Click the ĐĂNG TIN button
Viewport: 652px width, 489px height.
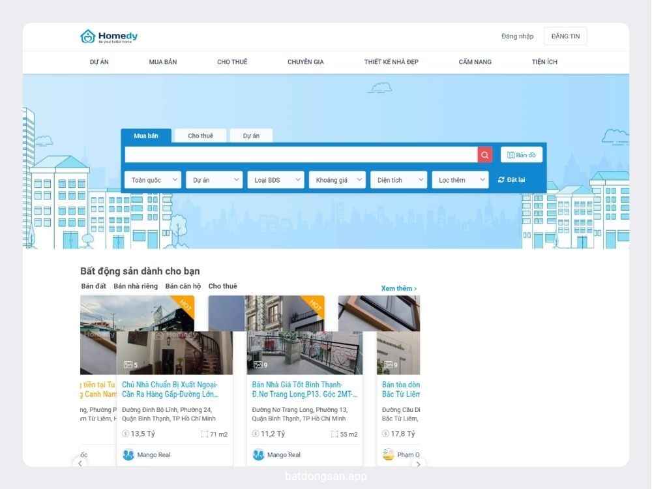[x=565, y=37]
